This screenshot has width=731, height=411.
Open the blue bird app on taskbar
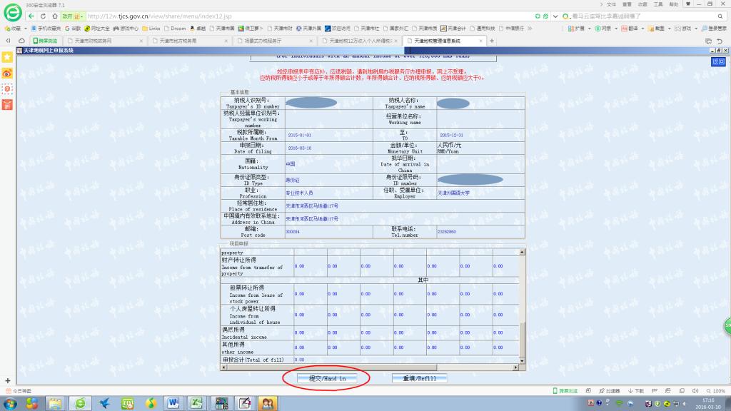point(104,403)
